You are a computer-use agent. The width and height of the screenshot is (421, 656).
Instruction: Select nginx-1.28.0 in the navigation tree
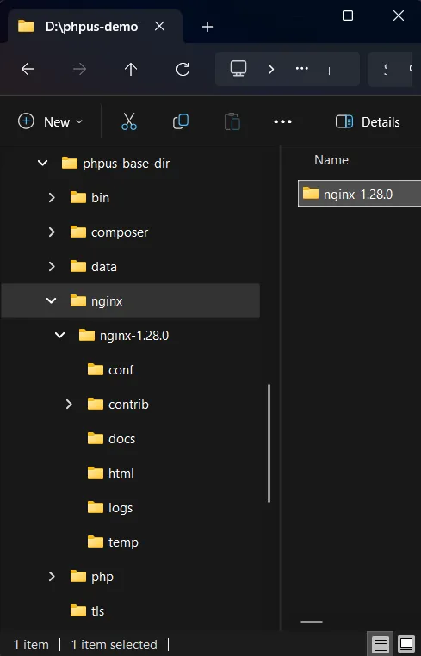click(134, 336)
